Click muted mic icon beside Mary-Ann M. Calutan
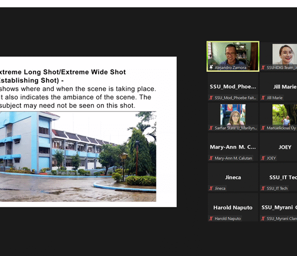Image resolution: width=297 pixels, height=256 pixels. (x=211, y=158)
